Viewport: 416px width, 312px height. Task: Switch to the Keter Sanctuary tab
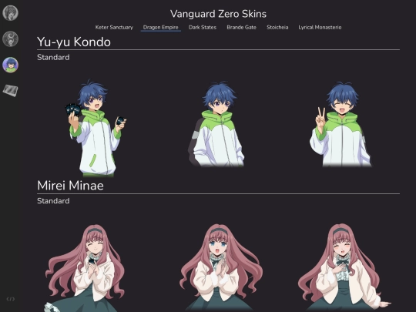(114, 27)
